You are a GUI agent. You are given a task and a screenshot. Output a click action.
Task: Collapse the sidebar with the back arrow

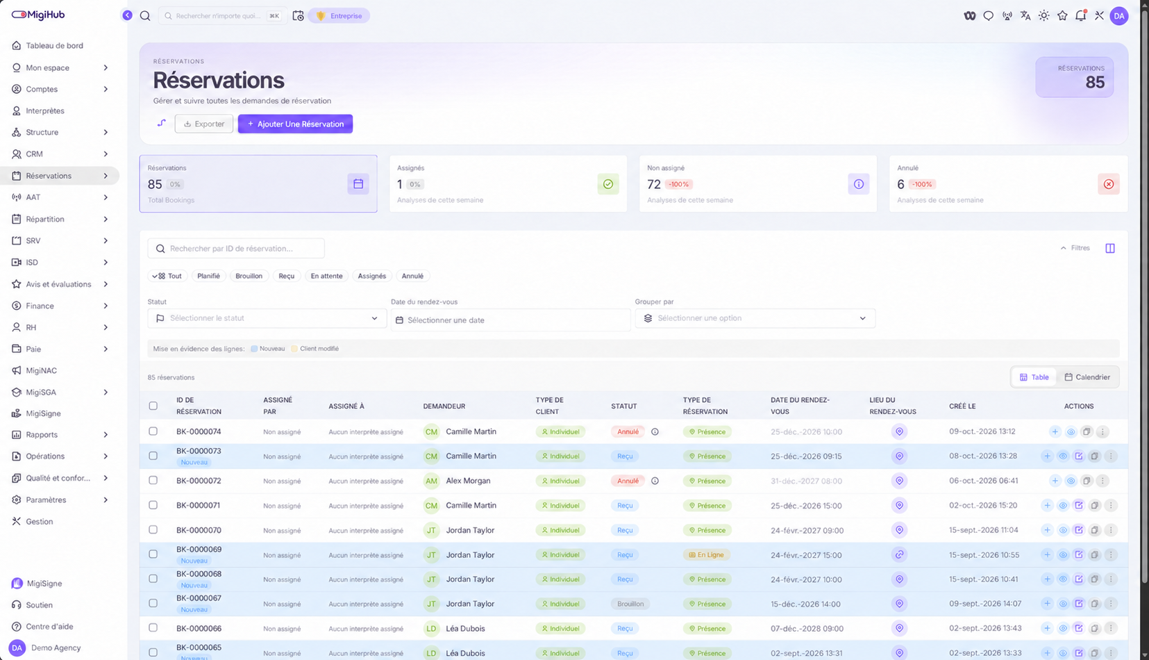[x=127, y=15]
